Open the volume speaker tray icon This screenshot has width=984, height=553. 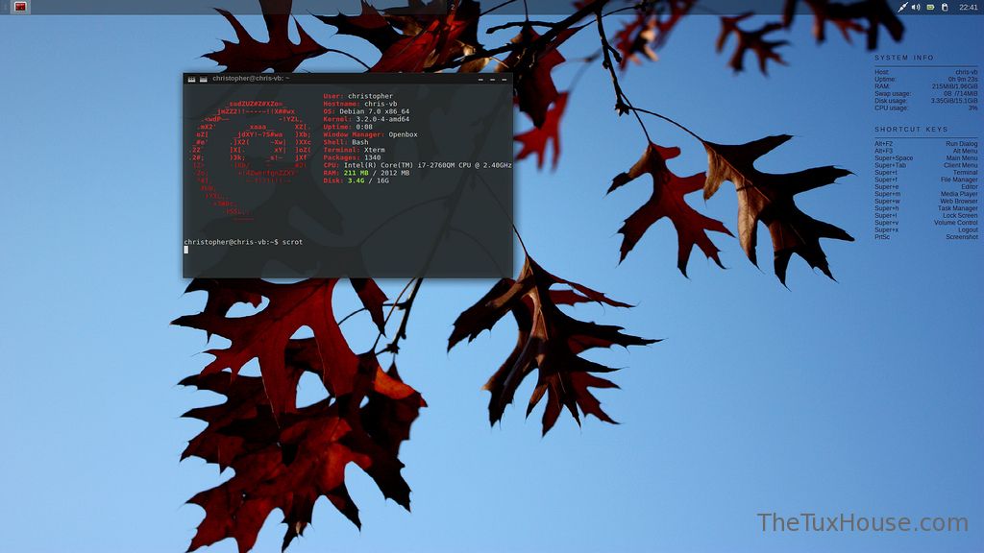click(x=916, y=7)
